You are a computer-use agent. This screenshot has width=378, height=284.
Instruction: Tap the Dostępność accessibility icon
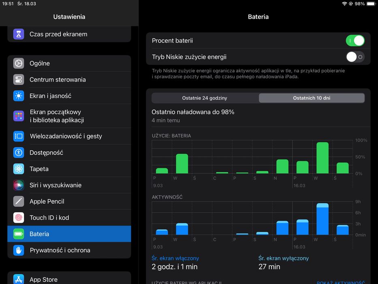tap(19, 153)
